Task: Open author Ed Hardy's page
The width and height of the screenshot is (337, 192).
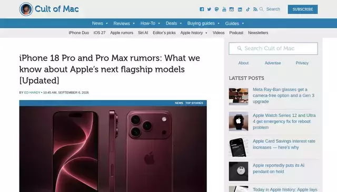Action: click(x=32, y=92)
